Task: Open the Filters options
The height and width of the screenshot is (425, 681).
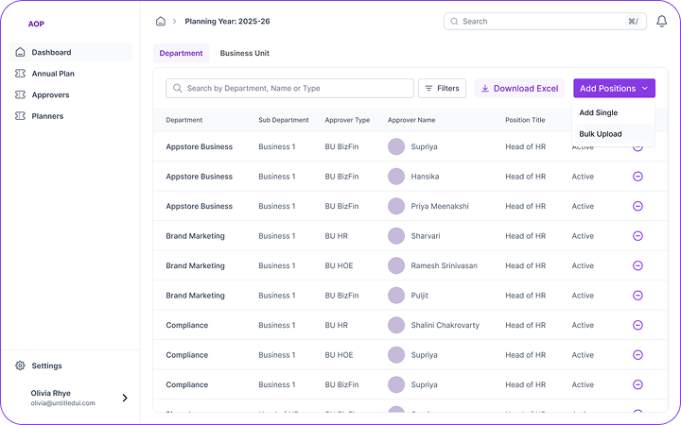Action: [x=442, y=88]
